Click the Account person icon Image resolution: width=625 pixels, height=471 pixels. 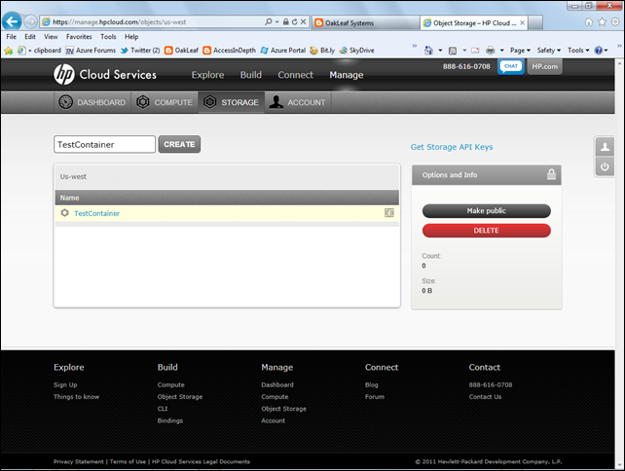pyautogui.click(x=276, y=102)
